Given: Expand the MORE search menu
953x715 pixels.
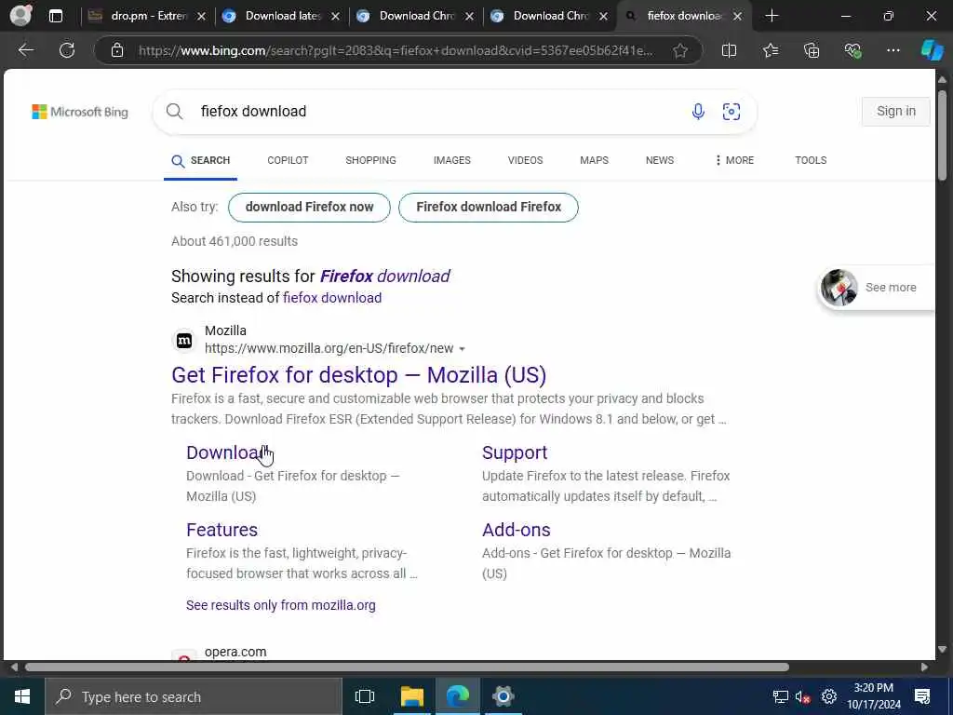Looking at the screenshot, I should point(734,160).
